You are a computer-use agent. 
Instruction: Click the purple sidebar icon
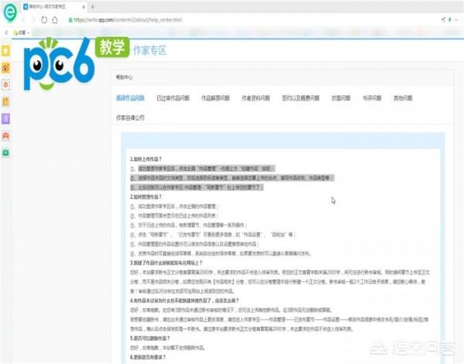6,118
